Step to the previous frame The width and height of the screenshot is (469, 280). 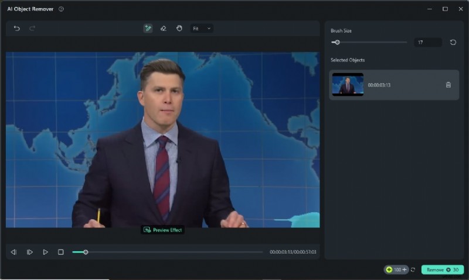tap(13, 252)
